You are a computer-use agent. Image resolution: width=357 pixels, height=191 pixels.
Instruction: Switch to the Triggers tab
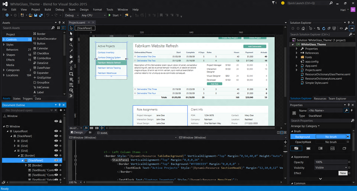point(28,99)
